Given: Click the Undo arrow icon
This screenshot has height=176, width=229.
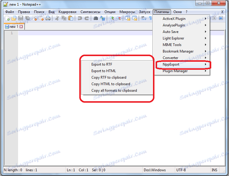Looking at the screenshot, I should pos(80,18).
